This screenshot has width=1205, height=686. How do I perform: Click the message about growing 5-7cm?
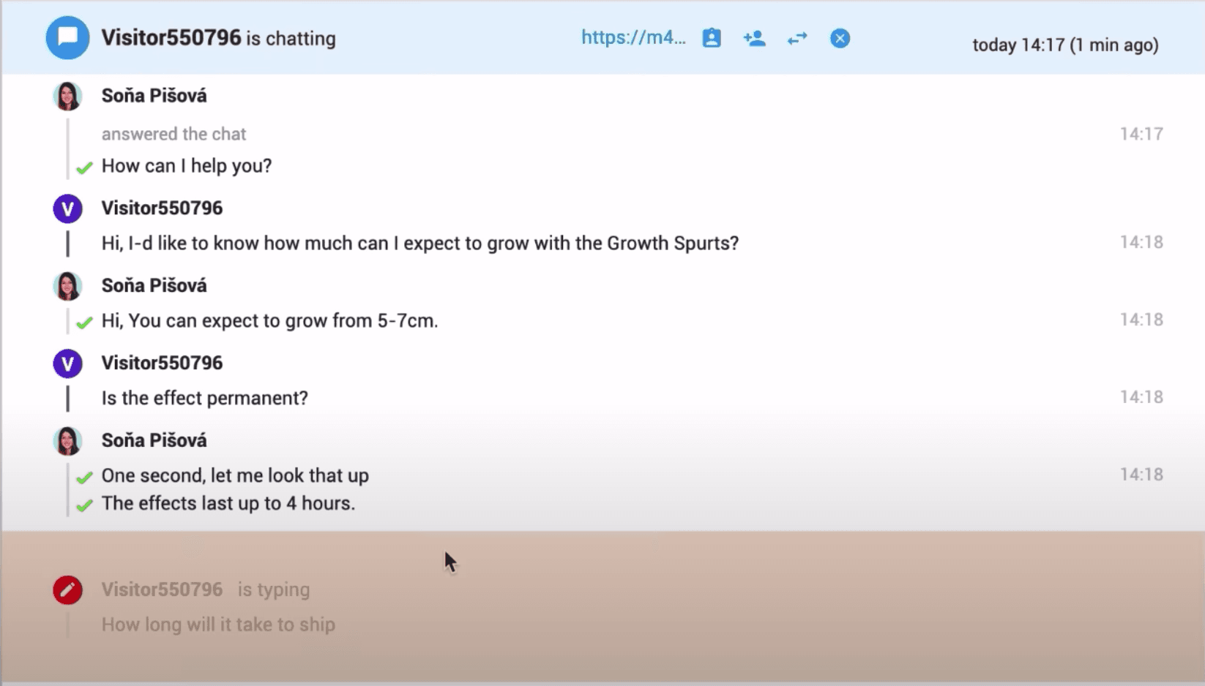(269, 321)
